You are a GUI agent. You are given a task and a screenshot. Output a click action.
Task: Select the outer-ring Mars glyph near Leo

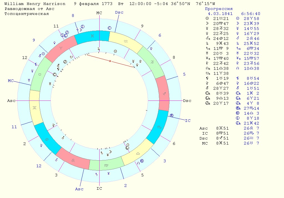pos(56,160)
